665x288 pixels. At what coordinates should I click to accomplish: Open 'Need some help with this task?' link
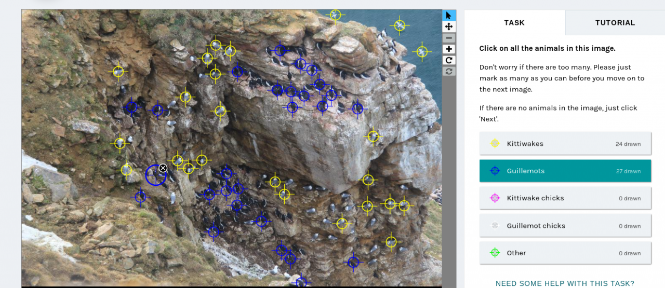(x=565, y=283)
